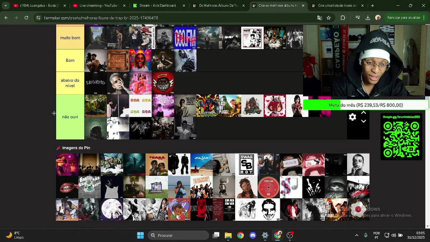Switch to the Live streaming YouTube tab
Screen dimensions: 430x242
coord(99,6)
